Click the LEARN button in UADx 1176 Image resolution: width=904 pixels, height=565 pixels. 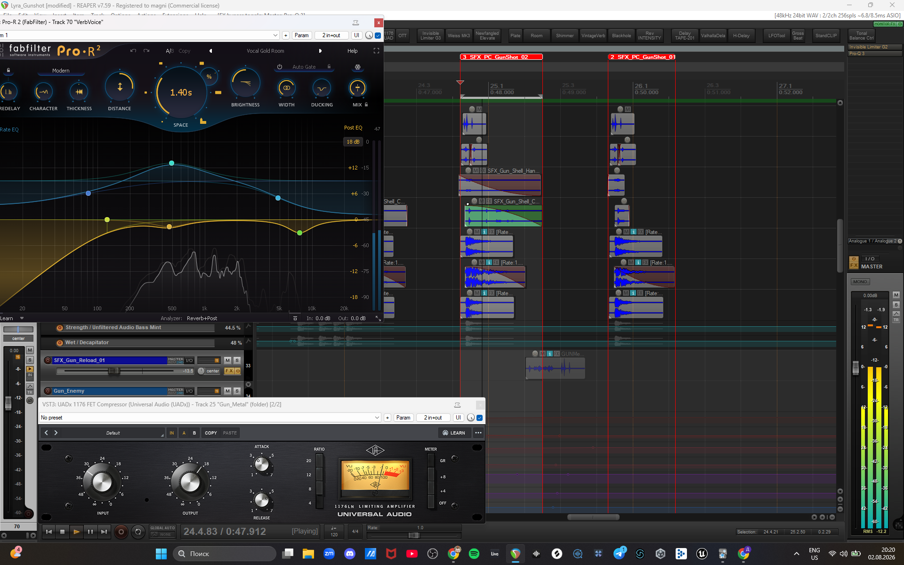point(454,433)
